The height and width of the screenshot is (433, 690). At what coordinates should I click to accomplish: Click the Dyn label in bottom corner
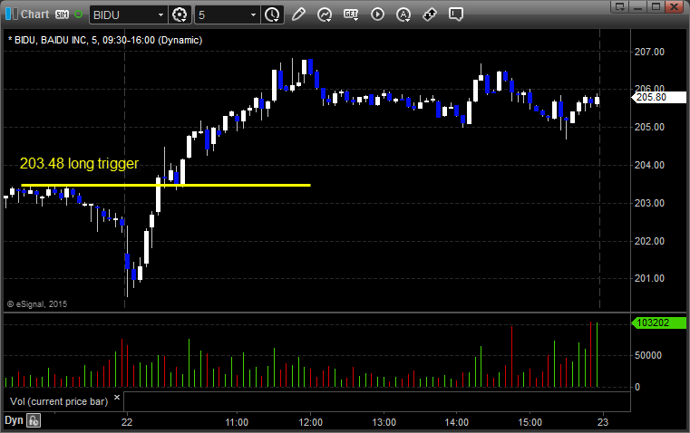[x=14, y=420]
